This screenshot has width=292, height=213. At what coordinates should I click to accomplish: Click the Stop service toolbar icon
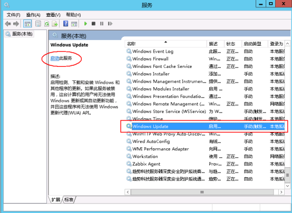coord(93,24)
